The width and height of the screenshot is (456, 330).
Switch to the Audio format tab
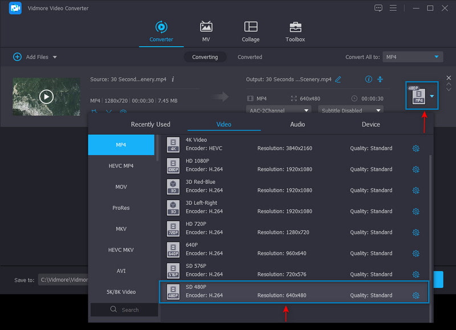tap(297, 124)
